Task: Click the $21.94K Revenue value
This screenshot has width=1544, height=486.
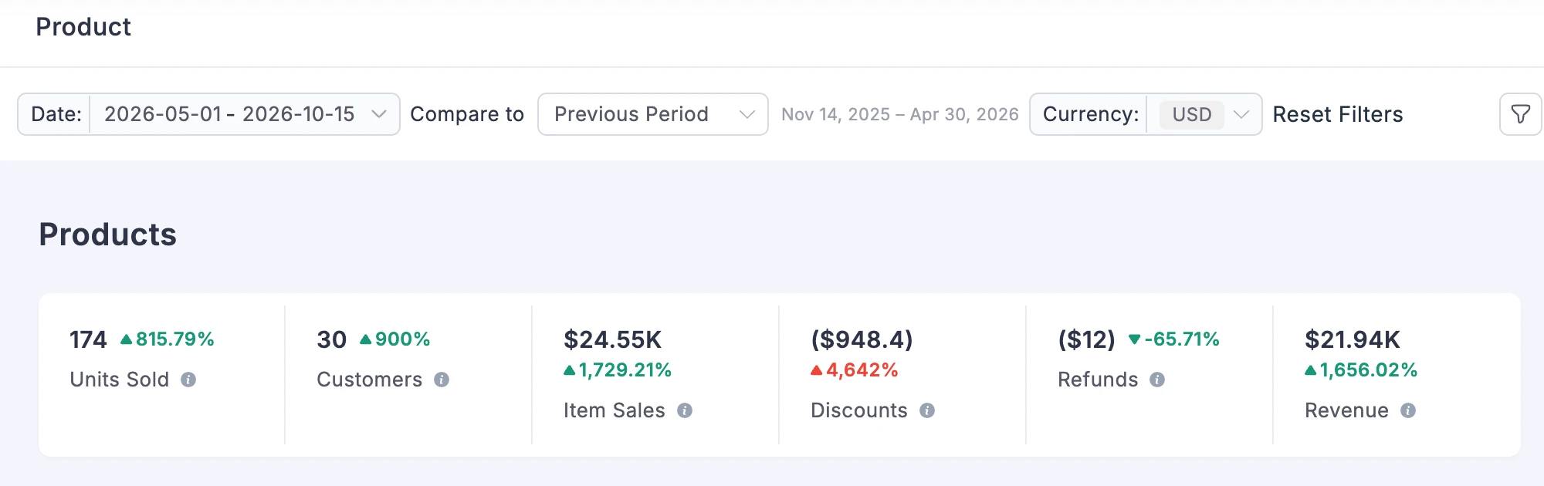Action: 1353,339
